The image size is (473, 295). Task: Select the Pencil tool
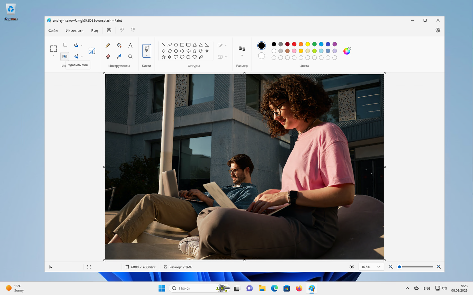pyautogui.click(x=108, y=45)
